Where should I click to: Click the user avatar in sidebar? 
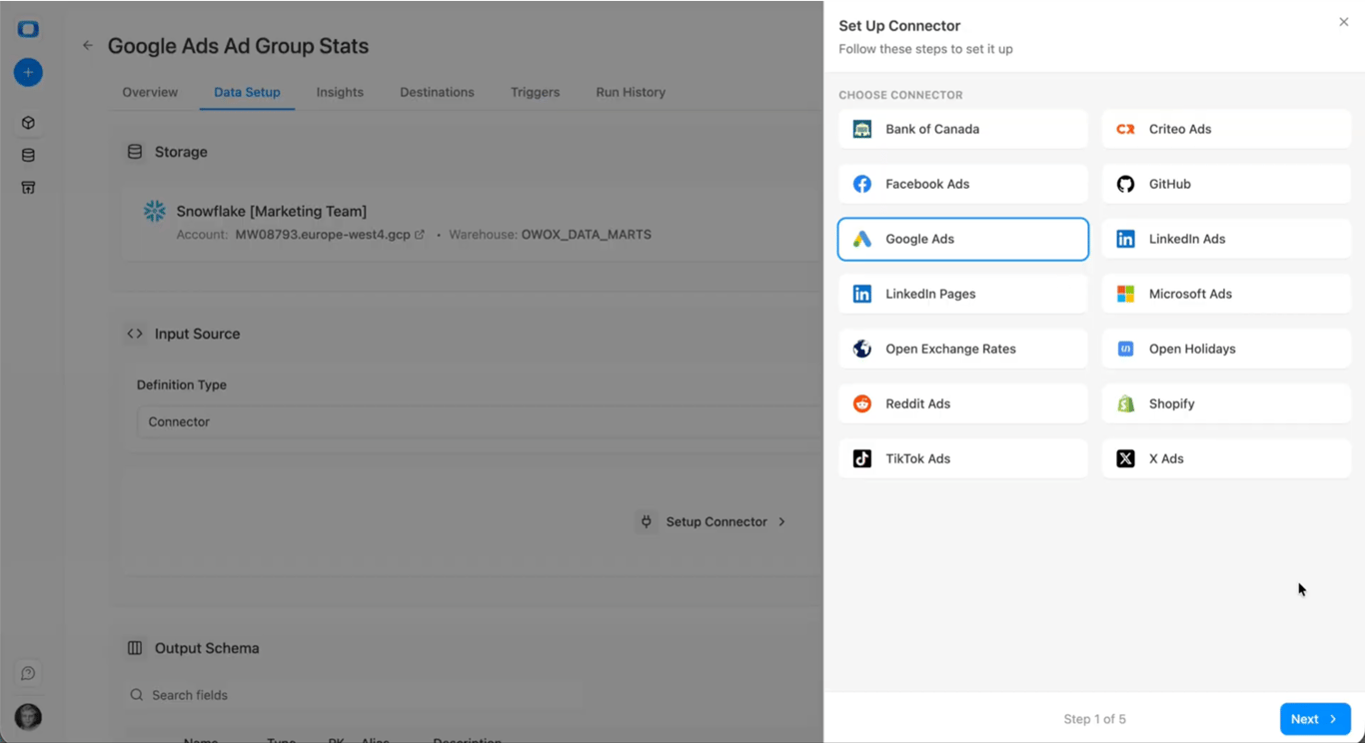click(x=28, y=716)
